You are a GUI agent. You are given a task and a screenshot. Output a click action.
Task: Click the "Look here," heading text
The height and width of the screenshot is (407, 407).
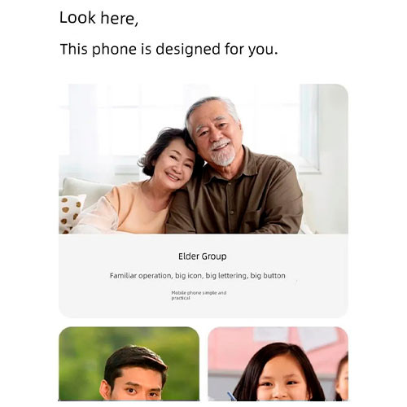pyautogui.click(x=98, y=18)
